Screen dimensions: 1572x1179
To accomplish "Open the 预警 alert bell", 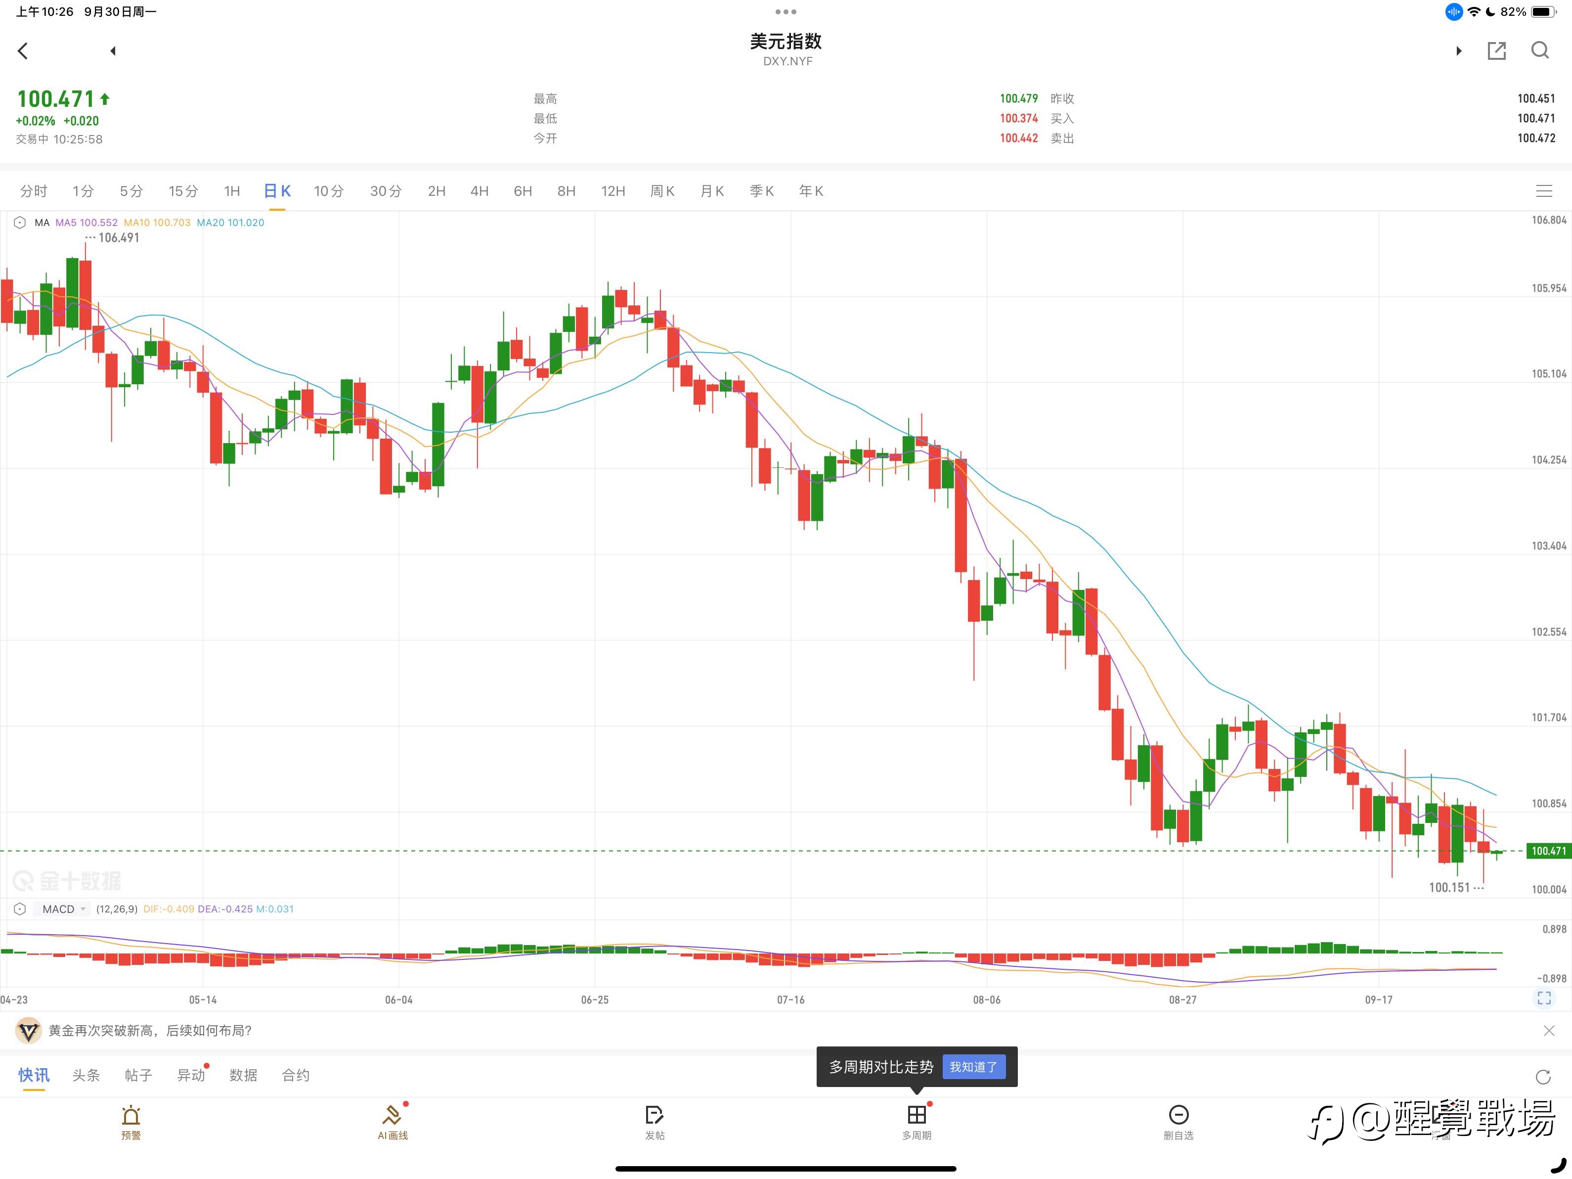I will 131,1122.
